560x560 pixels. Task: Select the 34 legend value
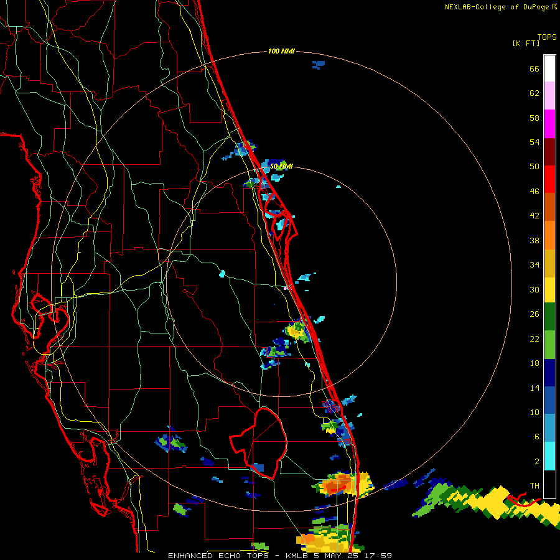pyautogui.click(x=534, y=265)
